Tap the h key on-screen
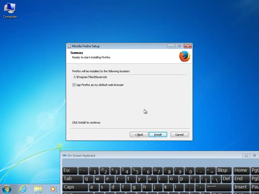Image resolution: width=259 pixels, height=194 pixels. 147,188
